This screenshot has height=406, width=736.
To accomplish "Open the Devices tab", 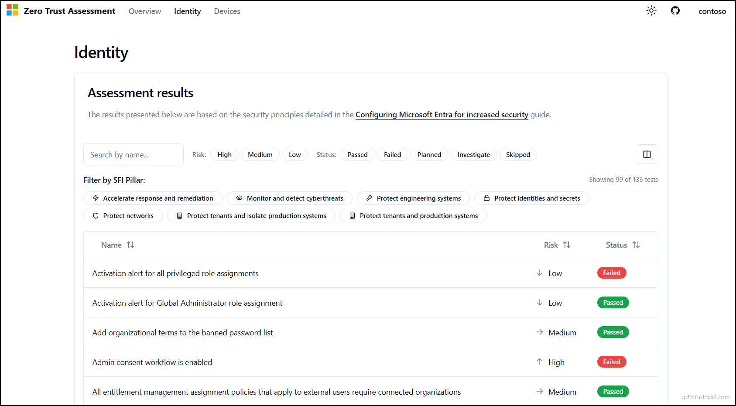I will coord(227,11).
